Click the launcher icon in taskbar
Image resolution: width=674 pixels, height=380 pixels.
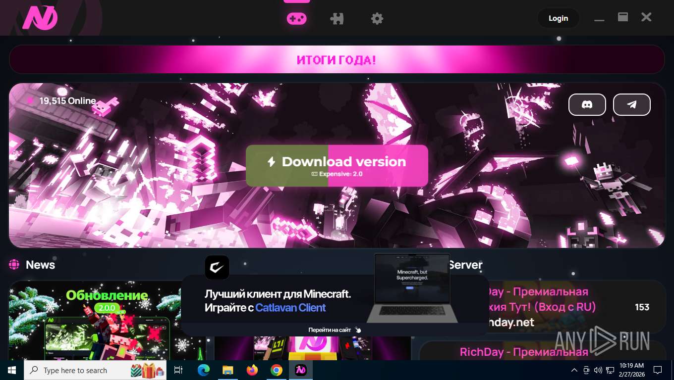coord(301,370)
